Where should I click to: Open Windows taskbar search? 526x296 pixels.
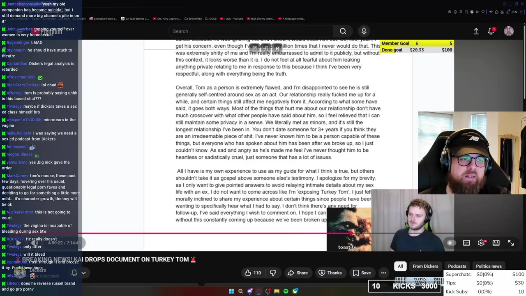tap(240, 291)
